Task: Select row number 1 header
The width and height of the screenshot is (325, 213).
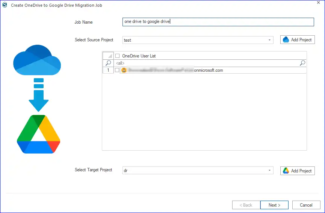Action: point(108,70)
